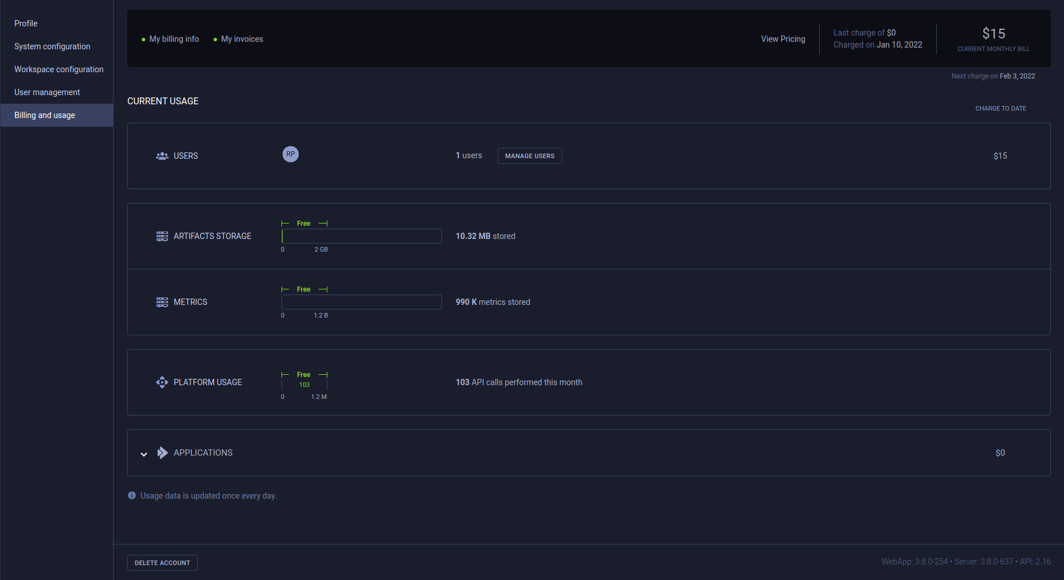Open the RP user avatar
This screenshot has height=580, width=1064.
(x=290, y=154)
